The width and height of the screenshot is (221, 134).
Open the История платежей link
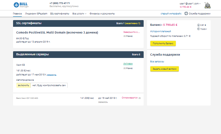(160, 31)
